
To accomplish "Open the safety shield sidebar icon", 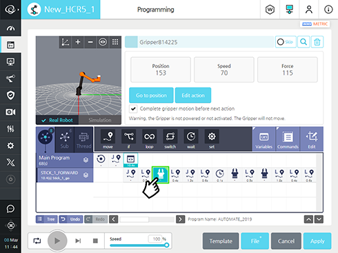I will [10, 95].
